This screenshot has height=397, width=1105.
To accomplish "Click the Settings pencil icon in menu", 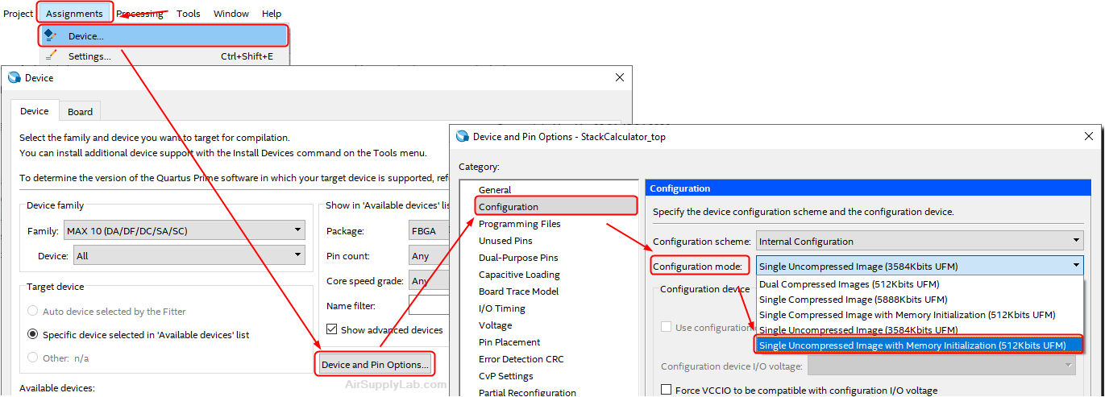I will [51, 56].
